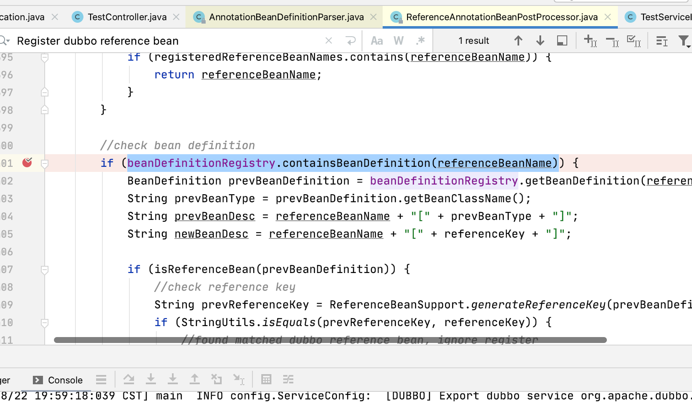Toggle the breakpoint on the containsBeanDefinition line
692x407 pixels.
tap(27, 162)
